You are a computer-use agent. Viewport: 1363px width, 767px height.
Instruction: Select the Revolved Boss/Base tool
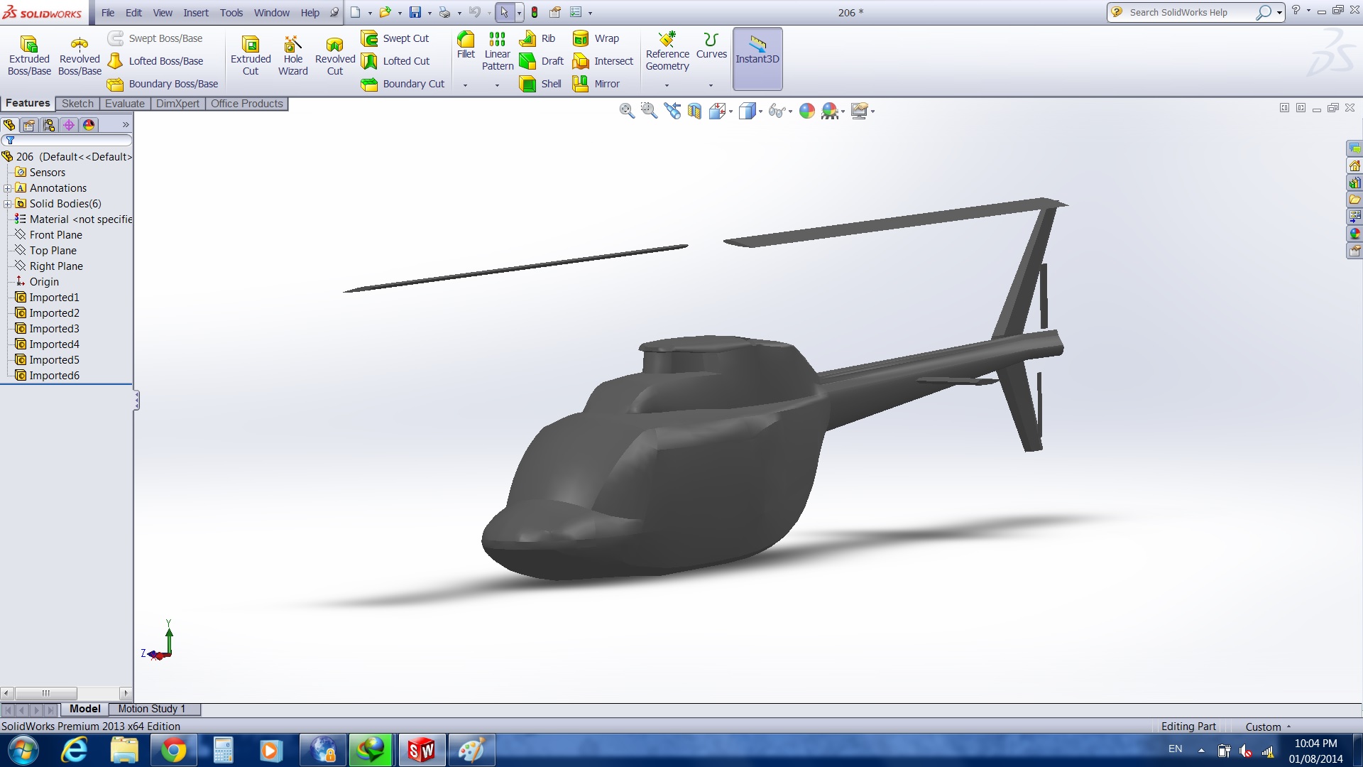point(80,55)
